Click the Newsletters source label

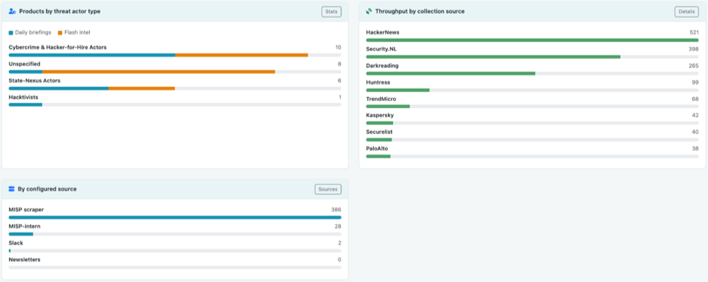pos(24,260)
